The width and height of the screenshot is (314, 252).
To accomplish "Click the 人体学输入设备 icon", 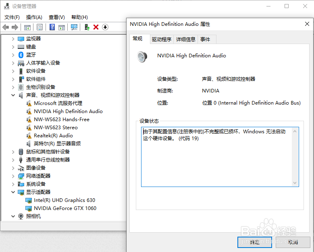I will pos(21,63).
